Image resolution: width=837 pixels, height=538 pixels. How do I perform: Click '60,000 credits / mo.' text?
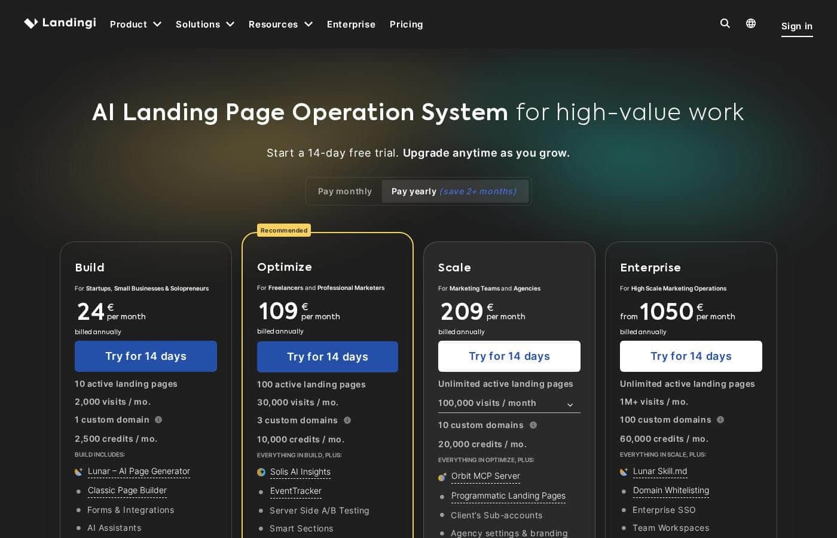coord(664,439)
